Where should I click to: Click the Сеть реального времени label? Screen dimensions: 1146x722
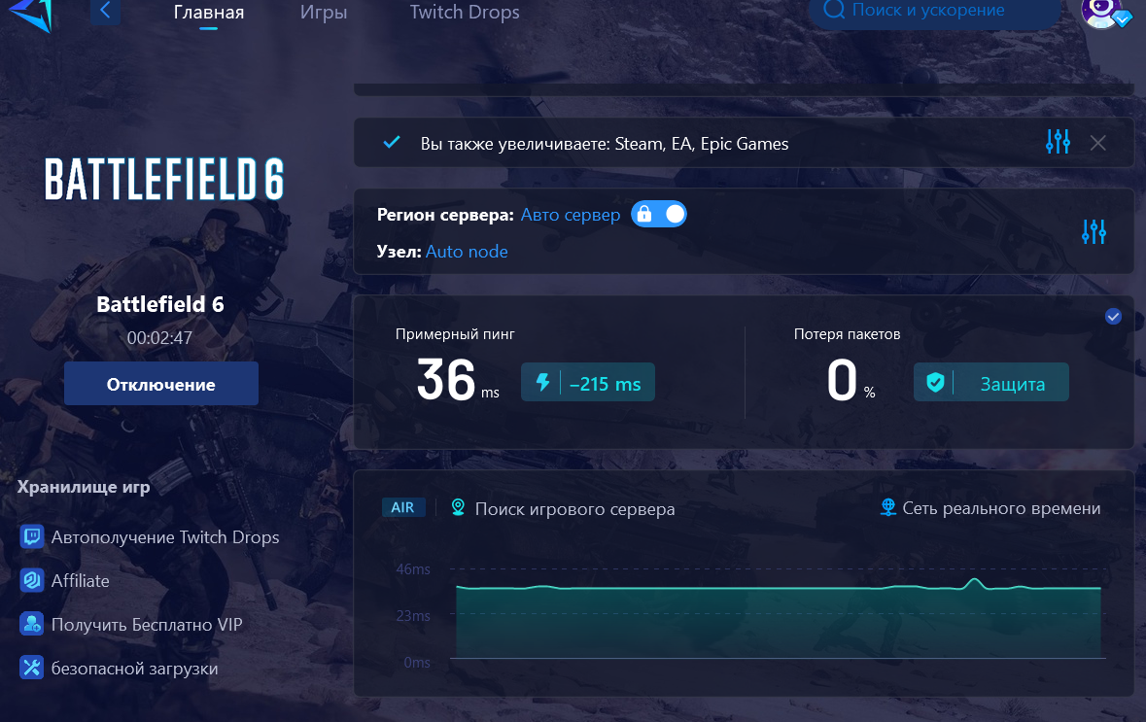click(x=1001, y=508)
